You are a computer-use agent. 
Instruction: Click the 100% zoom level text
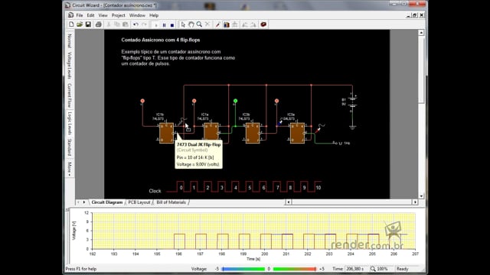point(382,269)
